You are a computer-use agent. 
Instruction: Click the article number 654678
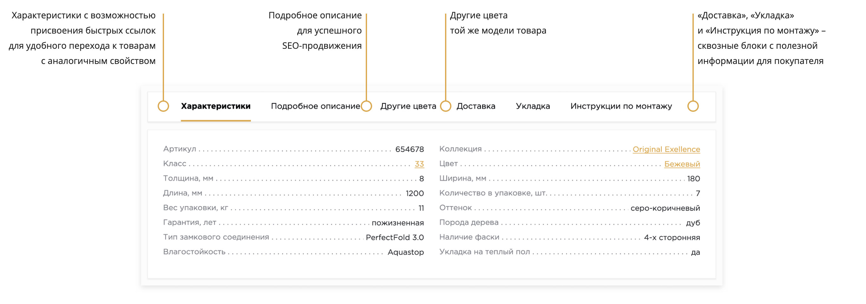point(409,149)
